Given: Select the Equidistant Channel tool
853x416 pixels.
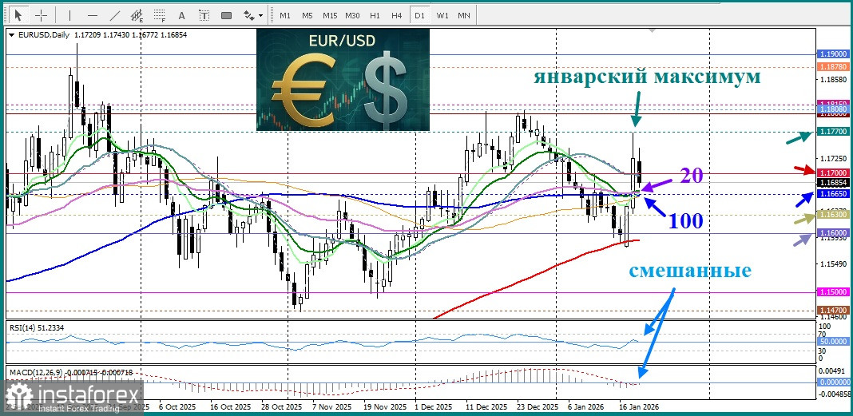Looking at the screenshot, I should click(x=137, y=15).
